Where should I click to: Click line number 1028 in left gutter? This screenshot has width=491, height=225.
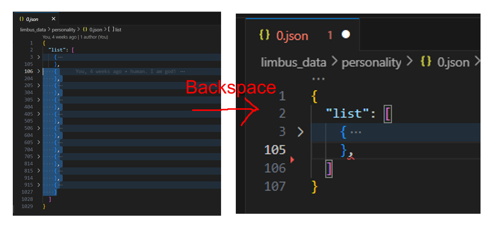[x=27, y=199]
